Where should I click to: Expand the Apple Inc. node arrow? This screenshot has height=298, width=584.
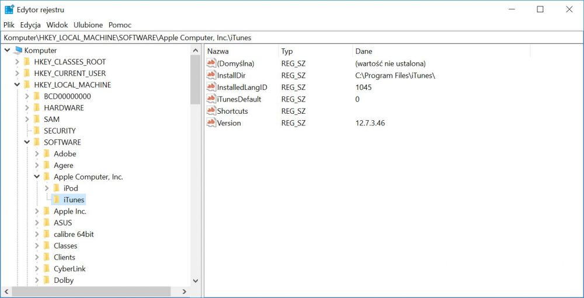pos(37,211)
